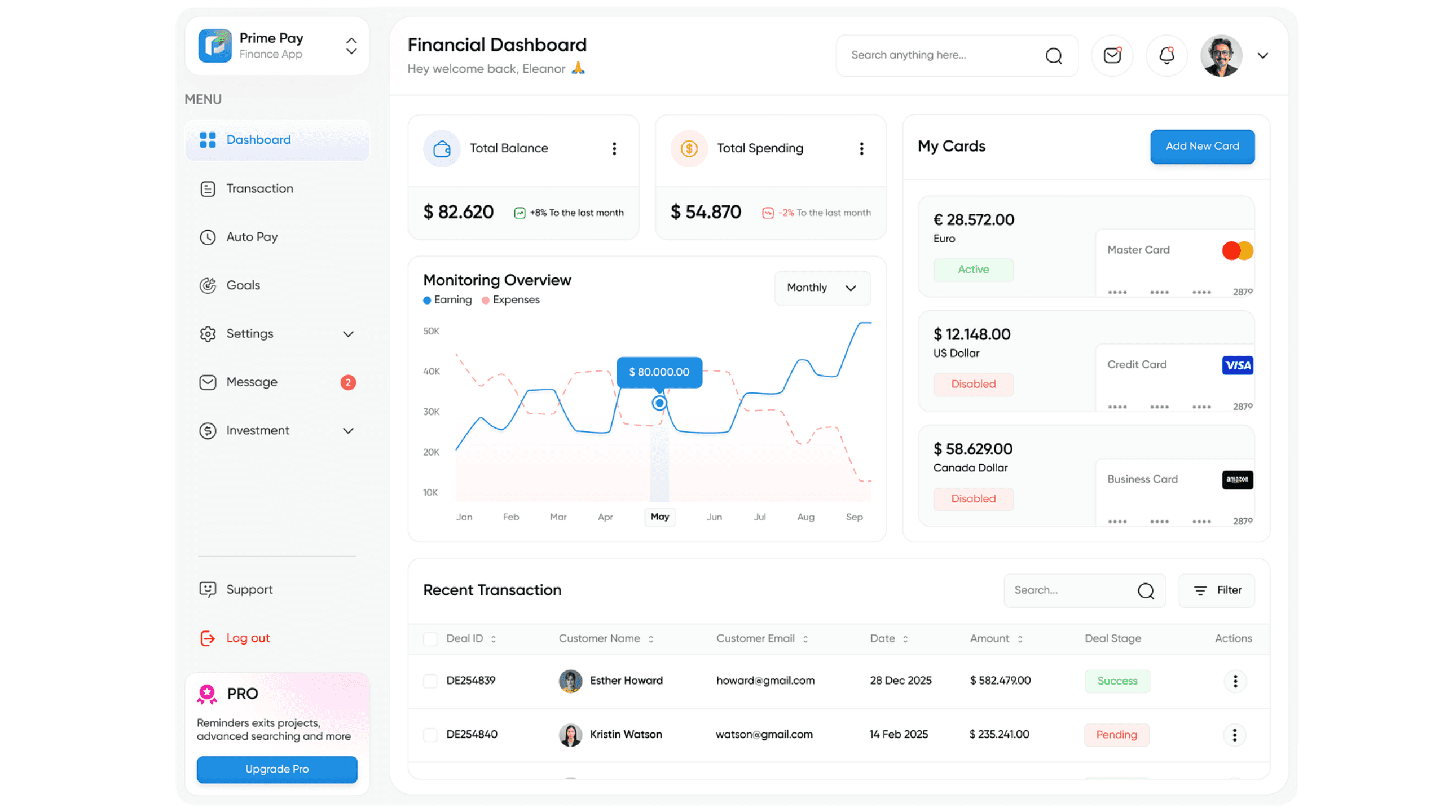This screenshot has height=812, width=1444.
Task: Open the mail inbox icon in header
Action: pyautogui.click(x=1112, y=55)
